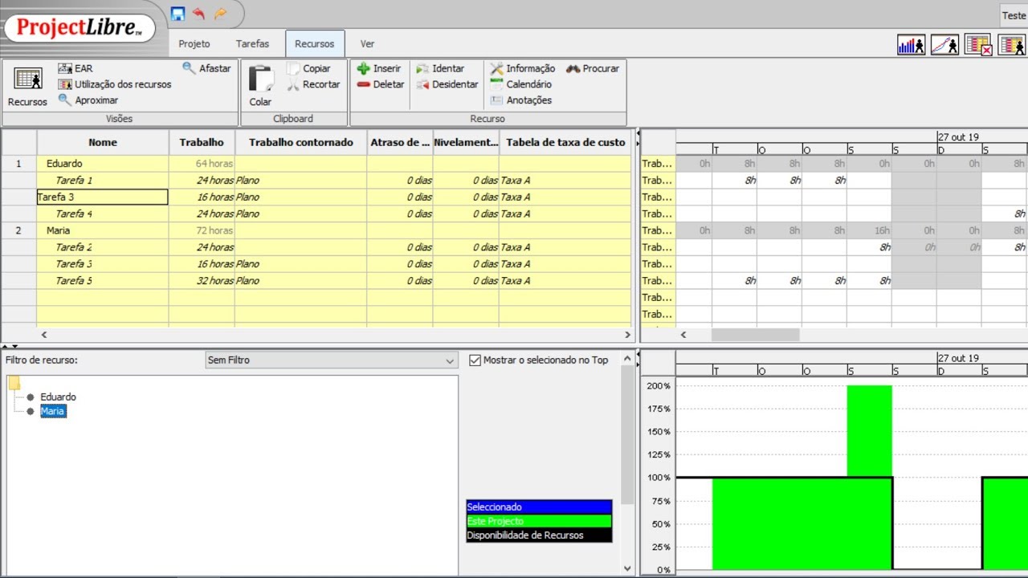Toggle Mostrar o selecionado no Top checkbox
This screenshot has height=578, width=1028.
tap(475, 360)
